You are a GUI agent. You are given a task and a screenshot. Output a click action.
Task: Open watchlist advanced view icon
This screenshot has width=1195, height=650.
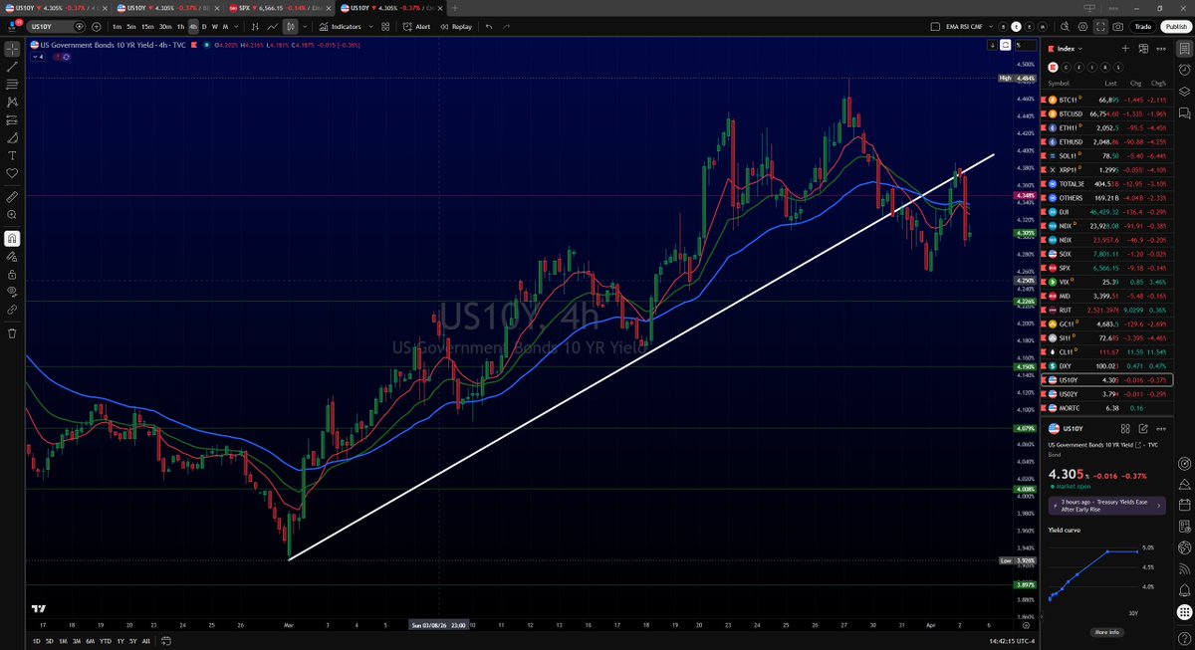tap(1141, 48)
